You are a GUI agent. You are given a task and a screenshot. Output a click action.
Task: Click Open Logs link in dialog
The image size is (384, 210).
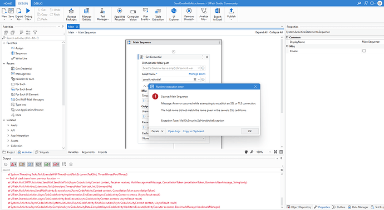(x=174, y=131)
